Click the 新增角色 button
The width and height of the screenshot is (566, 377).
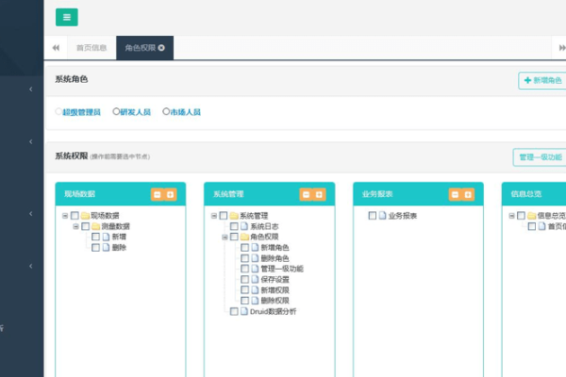pos(541,80)
